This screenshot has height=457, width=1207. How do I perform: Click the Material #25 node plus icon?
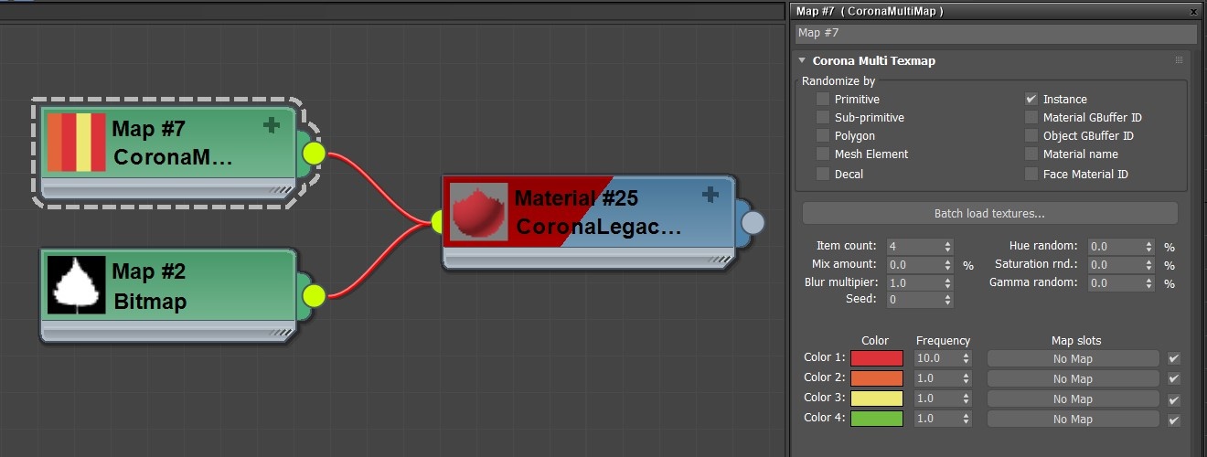tap(709, 194)
